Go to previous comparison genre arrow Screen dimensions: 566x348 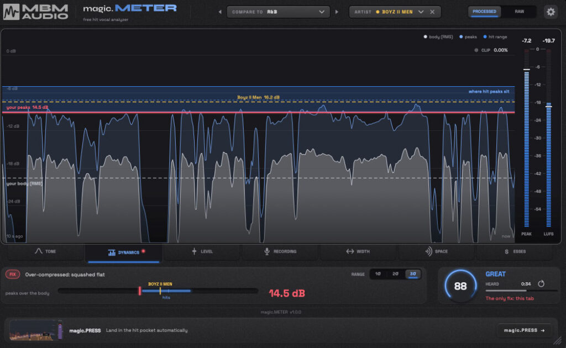click(220, 12)
